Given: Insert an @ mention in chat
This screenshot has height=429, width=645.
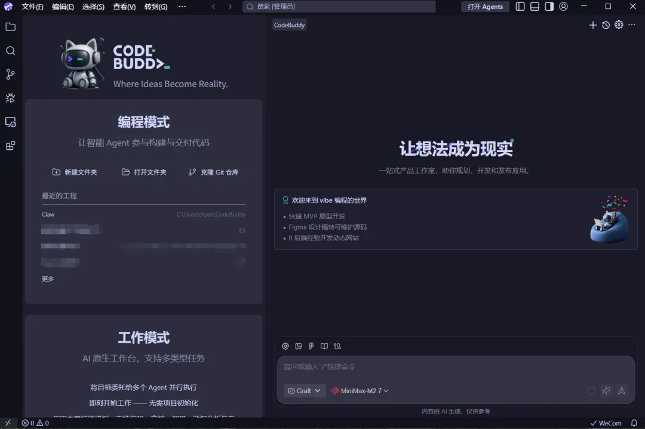Looking at the screenshot, I should (x=285, y=347).
